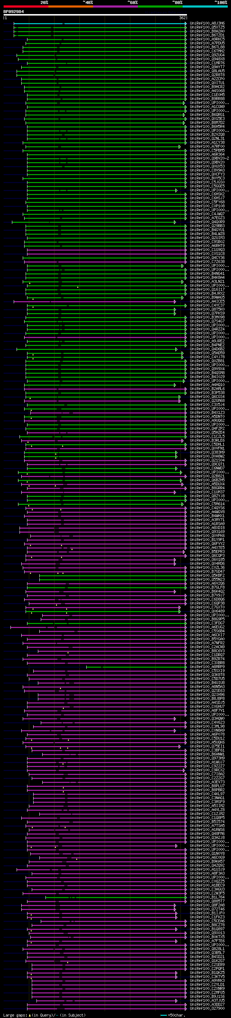Click the white query sequence bar

point(95,15)
